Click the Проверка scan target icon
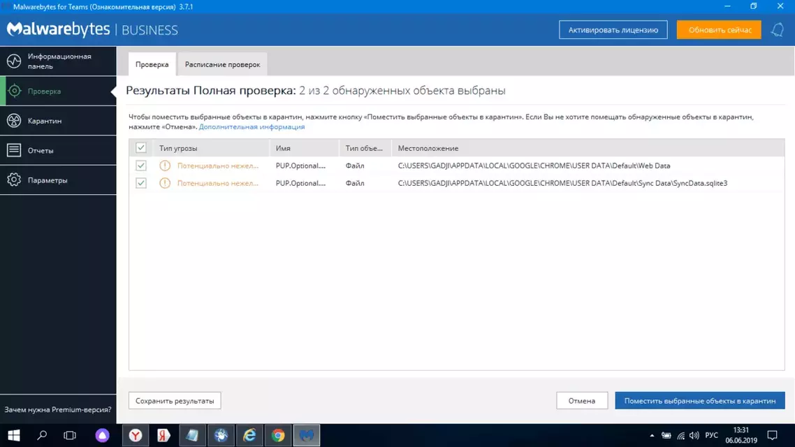 [14, 91]
